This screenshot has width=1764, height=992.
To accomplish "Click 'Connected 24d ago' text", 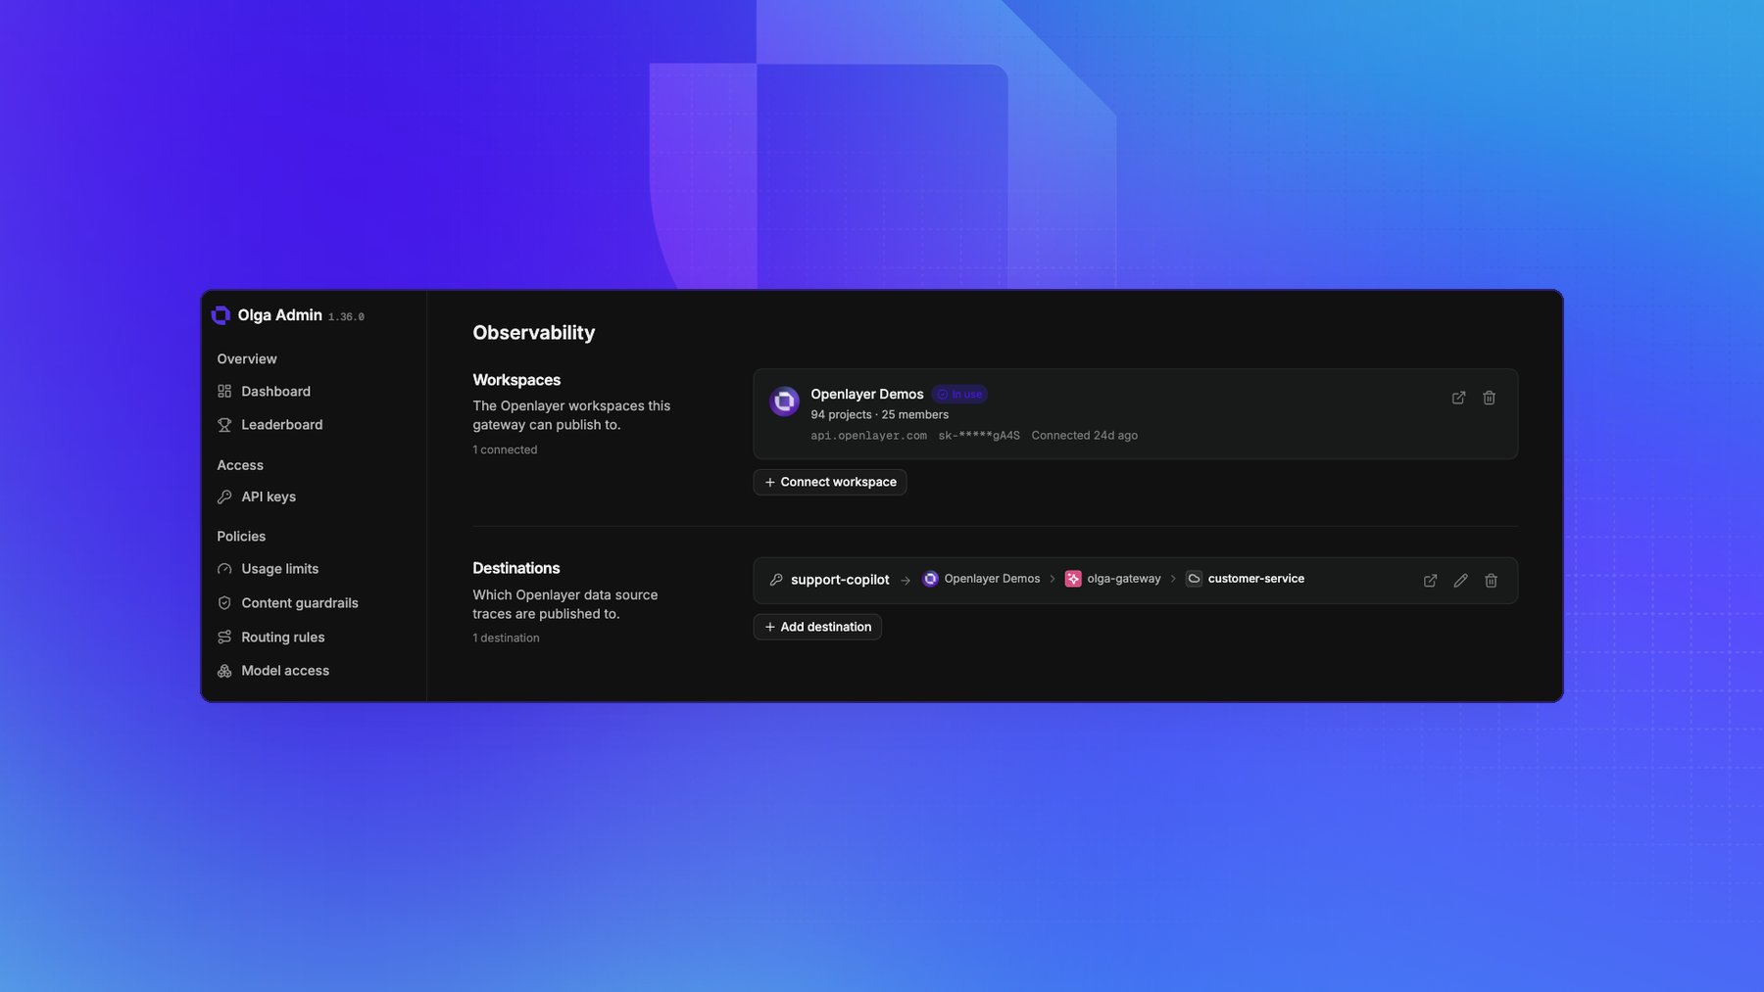I will (x=1084, y=436).
